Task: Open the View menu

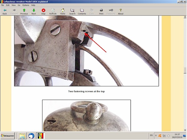Action: 14,5
